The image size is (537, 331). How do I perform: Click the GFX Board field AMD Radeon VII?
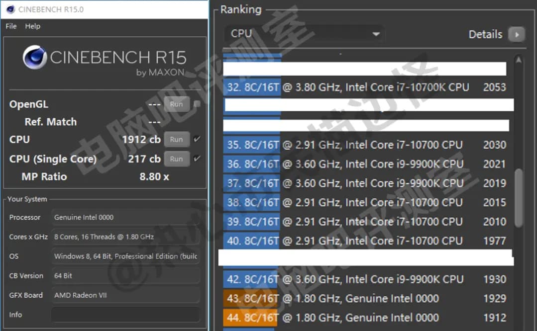pyautogui.click(x=125, y=295)
